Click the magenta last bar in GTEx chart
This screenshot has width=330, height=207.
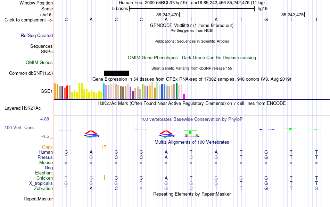(x=184, y=96)
